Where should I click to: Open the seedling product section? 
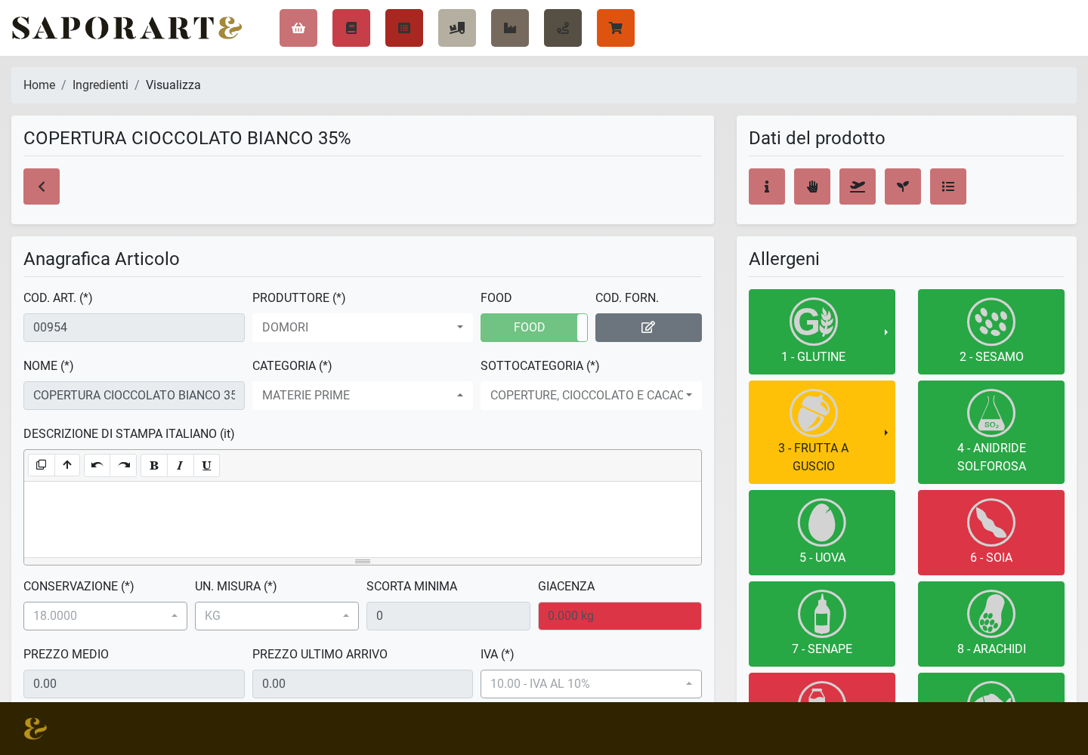click(903, 186)
